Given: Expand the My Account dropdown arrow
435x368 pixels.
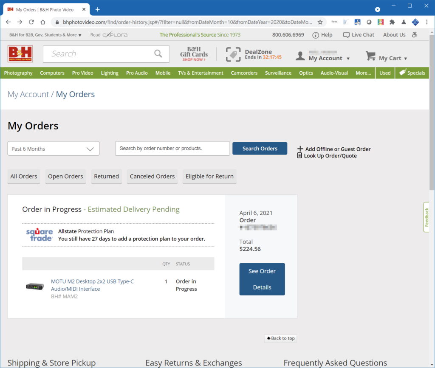Looking at the screenshot, I should (x=348, y=59).
